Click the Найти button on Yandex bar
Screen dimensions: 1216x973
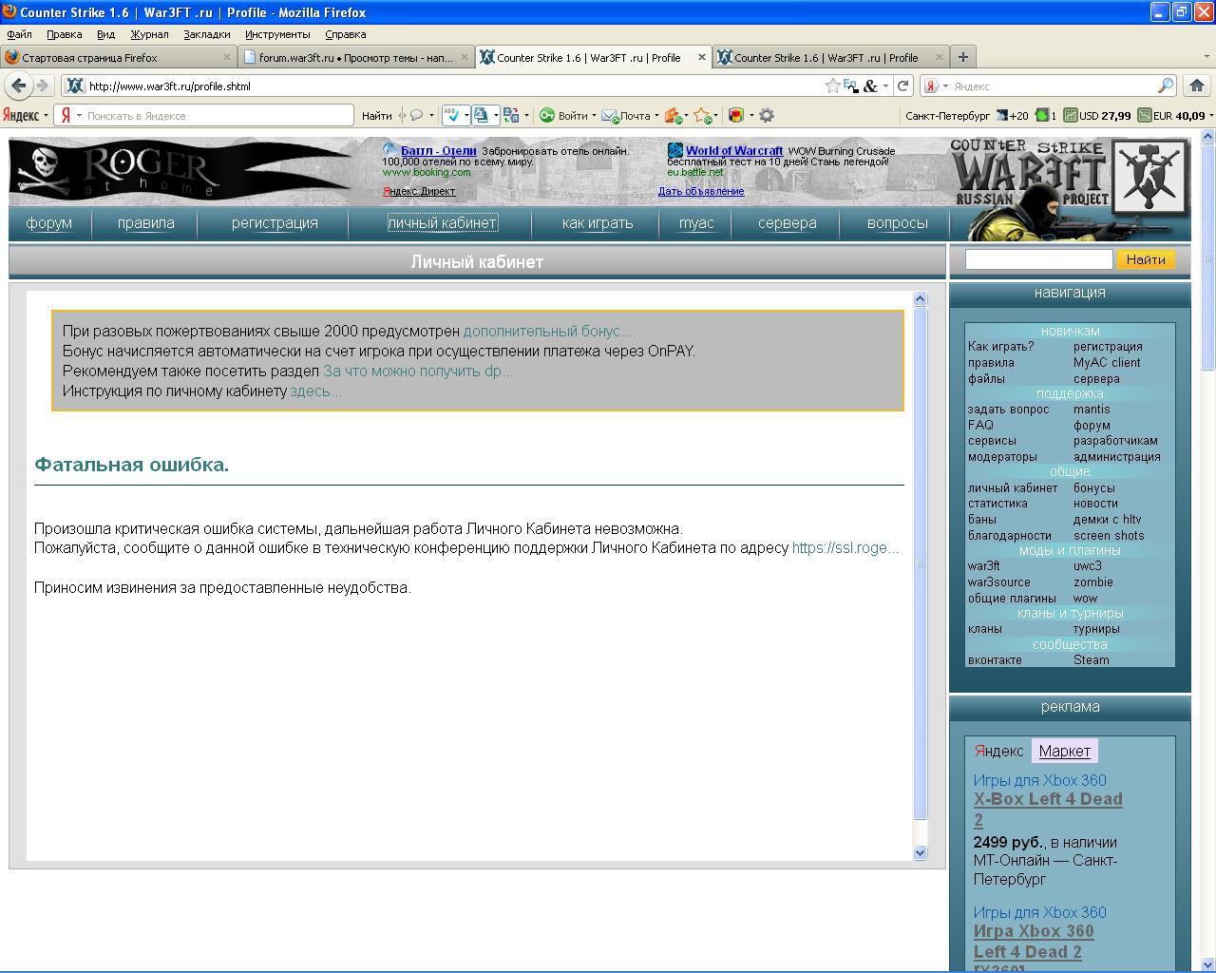click(377, 116)
